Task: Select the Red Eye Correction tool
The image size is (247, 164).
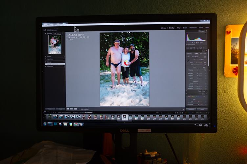Action: click(194, 48)
